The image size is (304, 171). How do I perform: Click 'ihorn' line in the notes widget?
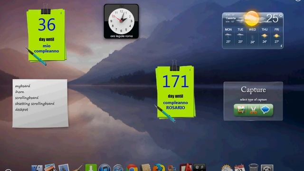pos(19,92)
